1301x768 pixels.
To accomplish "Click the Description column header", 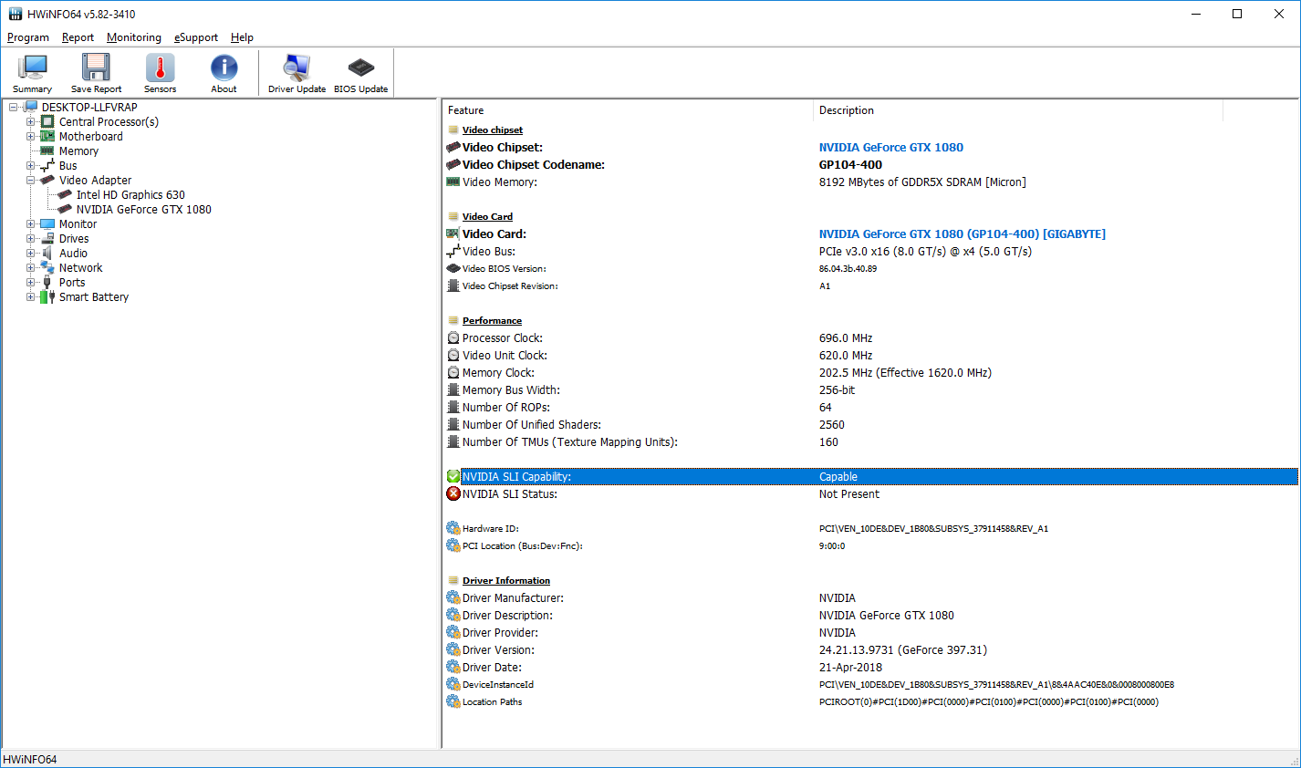I will [x=846, y=110].
